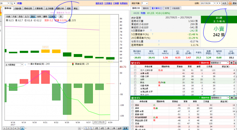Check the select-all checkbox in 買方15 table
This screenshot has height=130, width=237.
point(135,66)
